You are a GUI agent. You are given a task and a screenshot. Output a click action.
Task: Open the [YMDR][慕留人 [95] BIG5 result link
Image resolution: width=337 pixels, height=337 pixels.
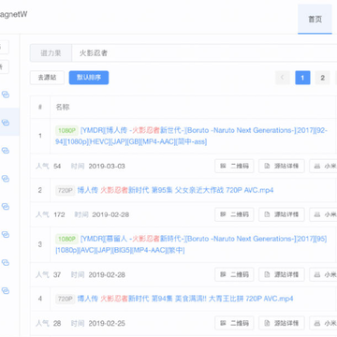point(191,244)
